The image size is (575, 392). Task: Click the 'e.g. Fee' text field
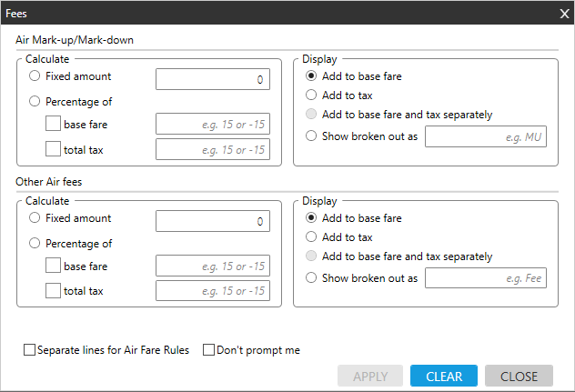[485, 278]
